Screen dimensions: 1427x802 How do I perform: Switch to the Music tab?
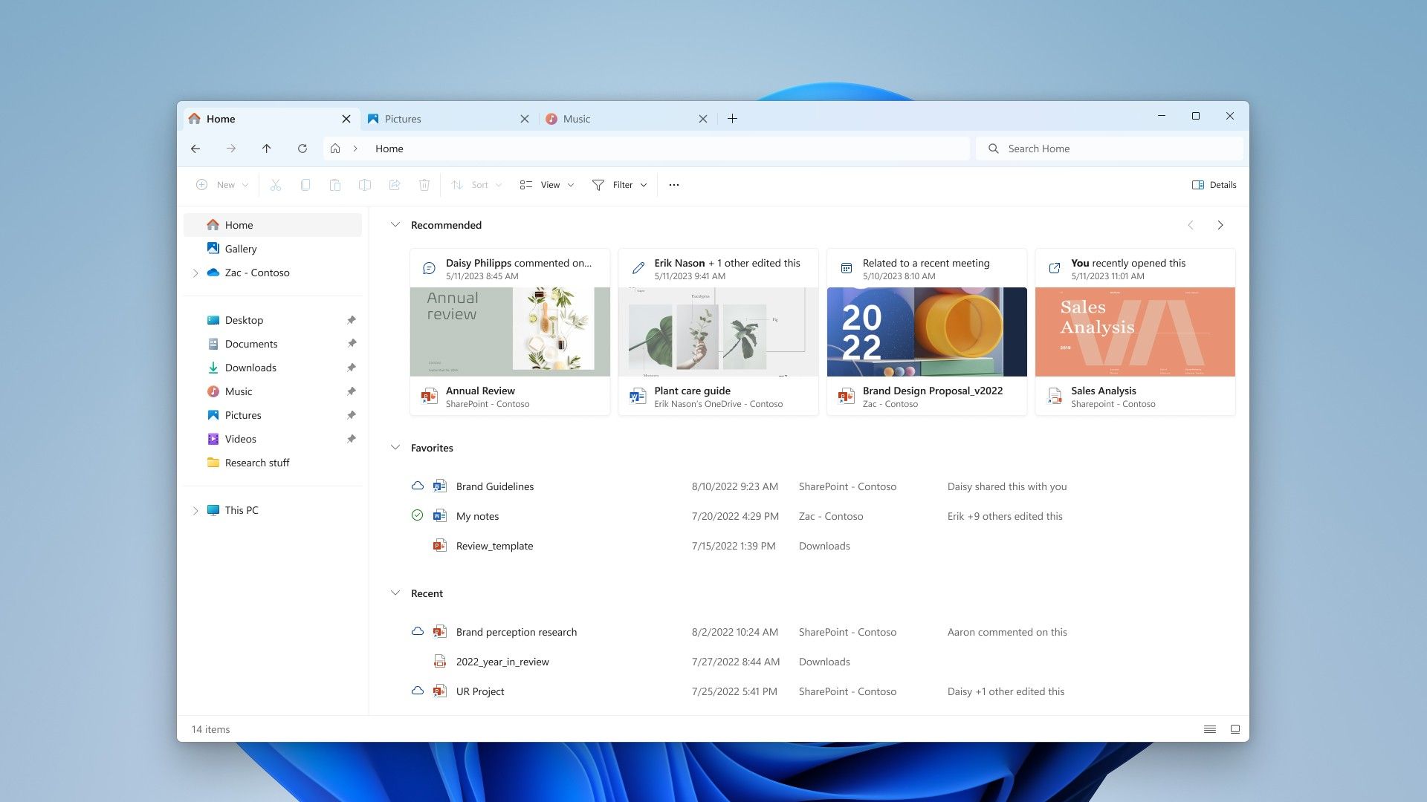click(577, 119)
